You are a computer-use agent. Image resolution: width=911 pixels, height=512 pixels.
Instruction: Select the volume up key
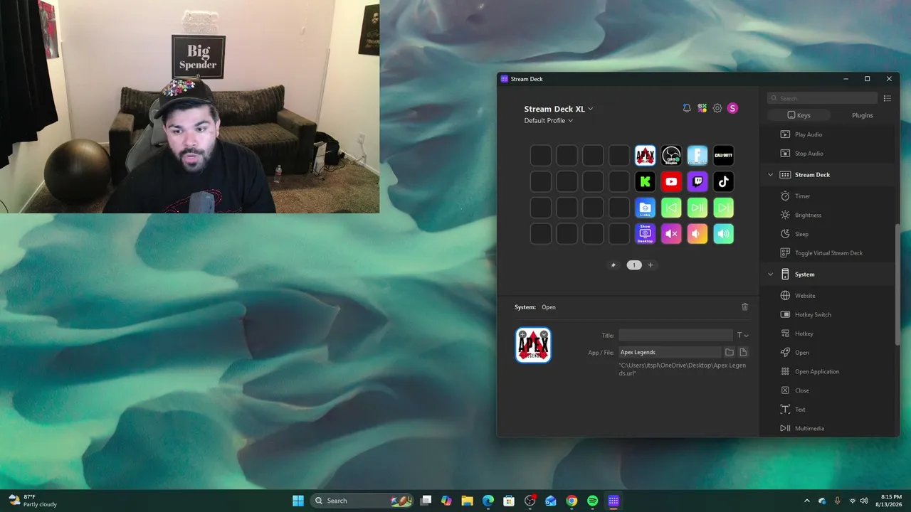[724, 234]
